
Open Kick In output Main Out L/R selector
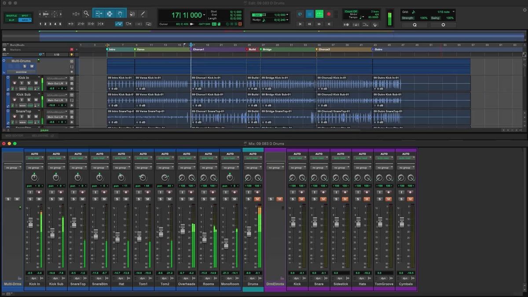point(56,83)
